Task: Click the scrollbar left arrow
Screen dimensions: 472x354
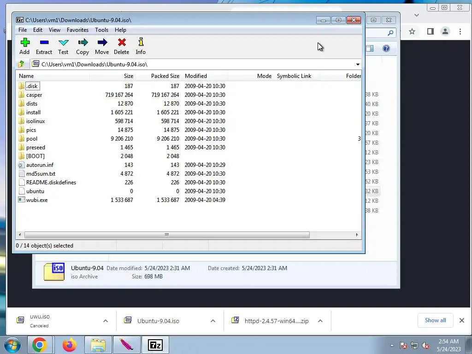Action: pos(20,235)
